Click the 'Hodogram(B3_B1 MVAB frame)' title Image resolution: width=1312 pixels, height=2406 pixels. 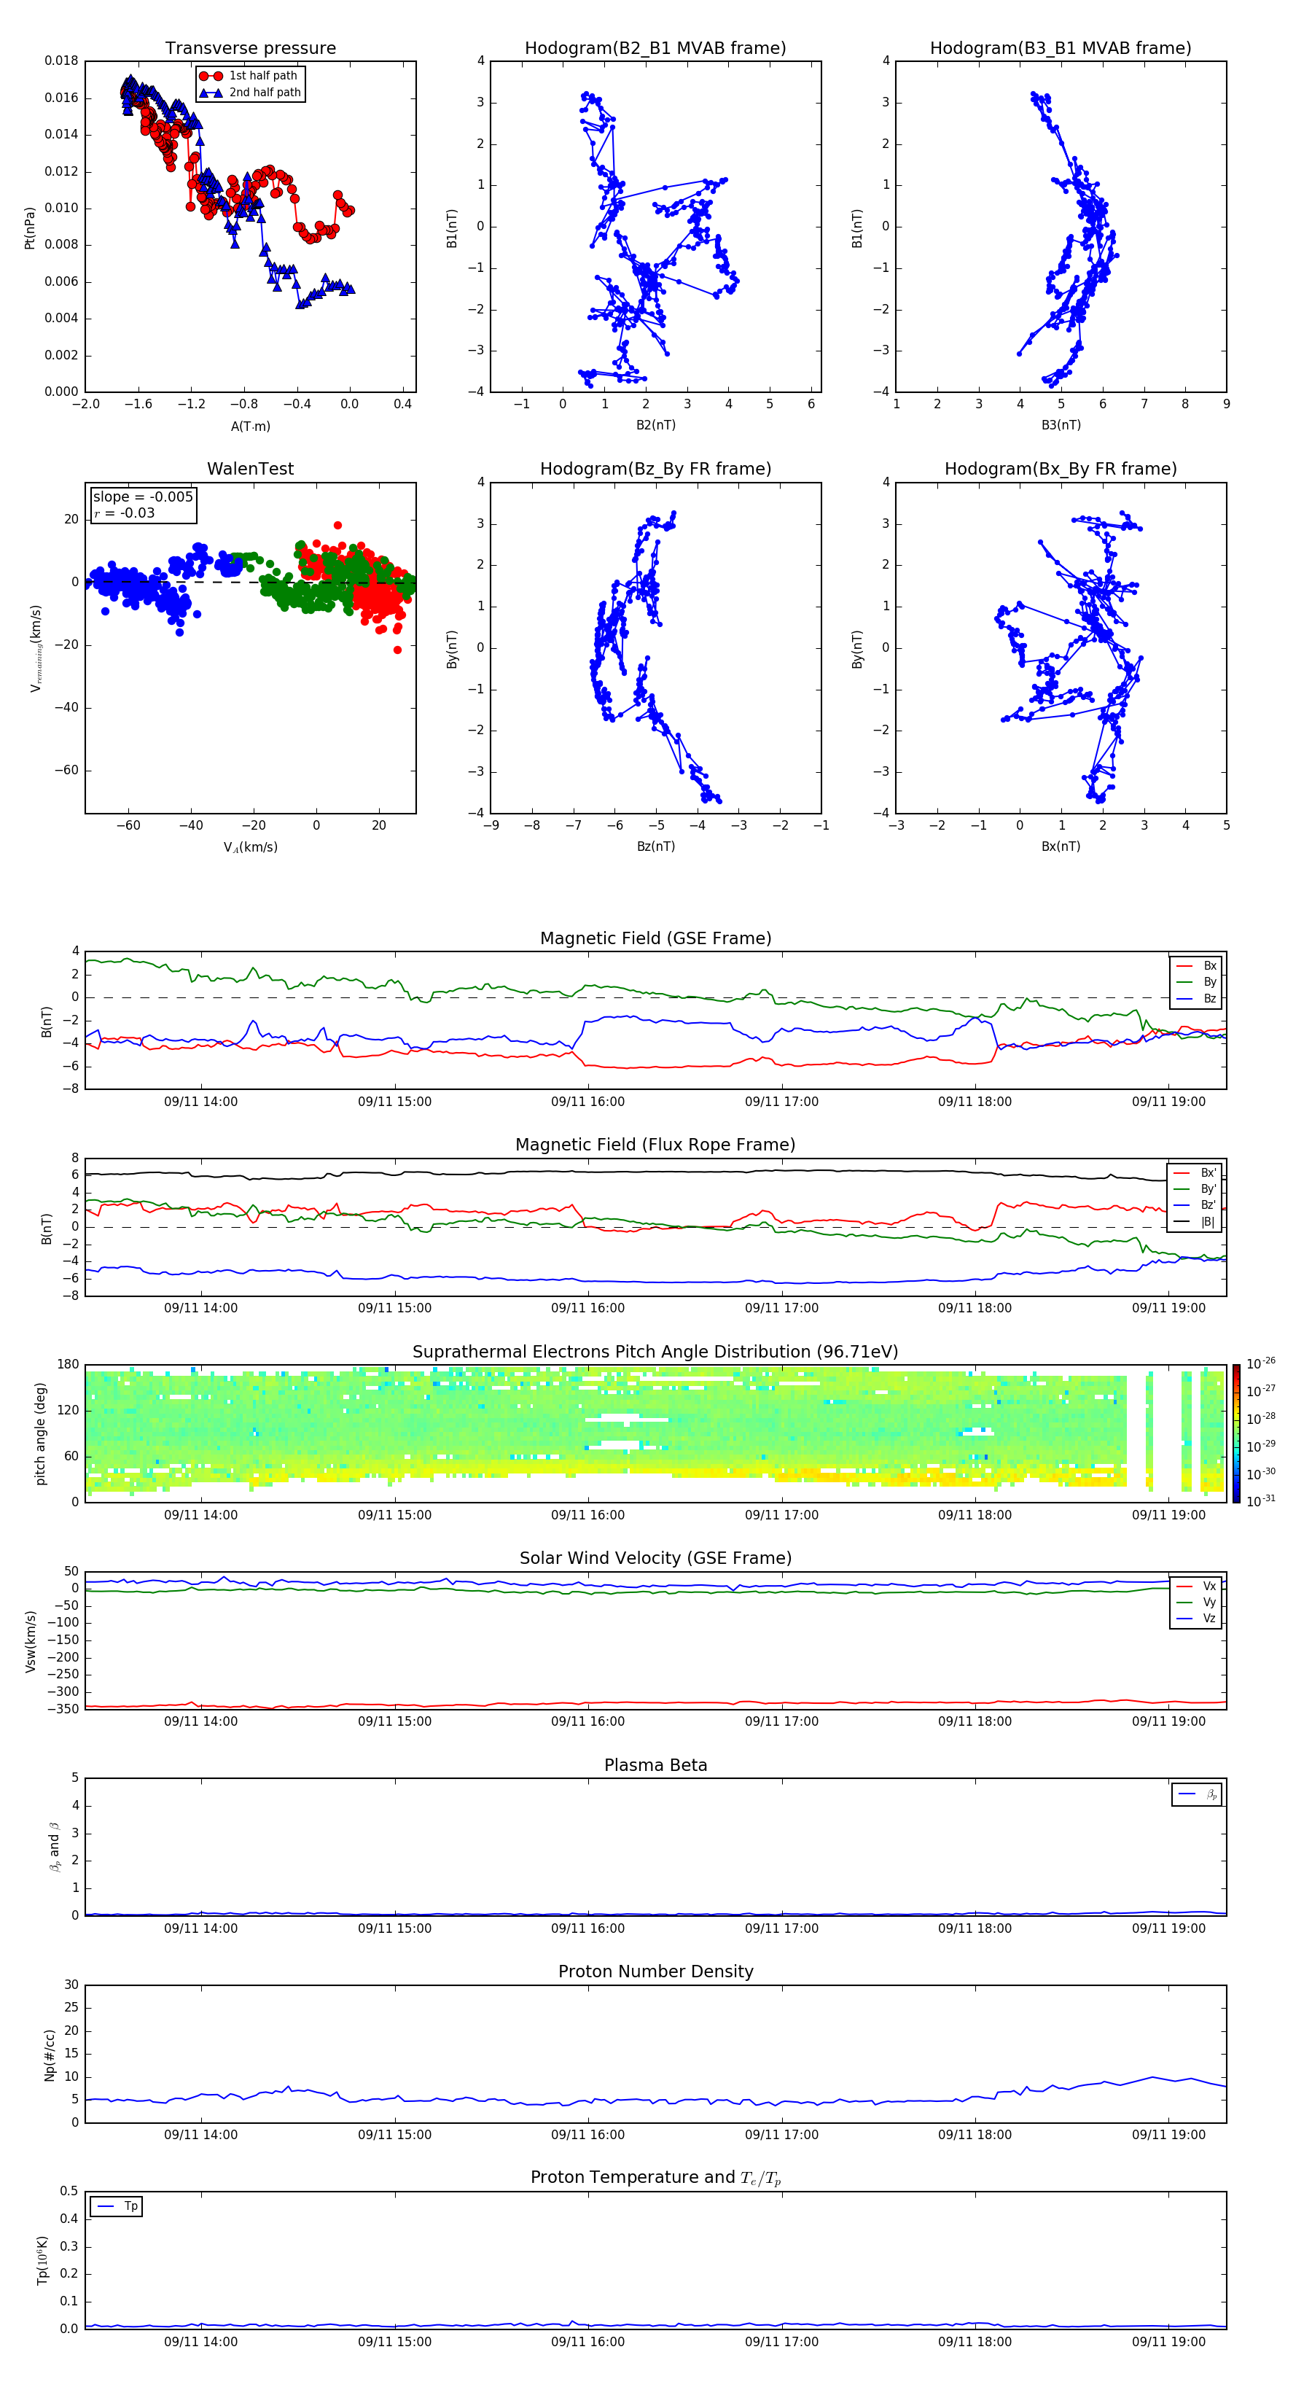(1061, 47)
